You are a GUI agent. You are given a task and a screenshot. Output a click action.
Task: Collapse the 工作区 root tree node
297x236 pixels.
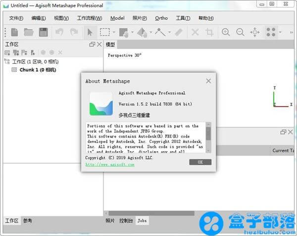(7, 61)
